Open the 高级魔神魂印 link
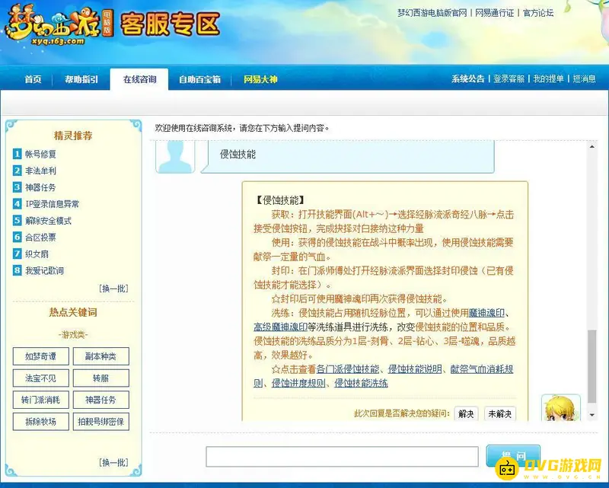Screen dimensions: 609x488 [280, 327]
